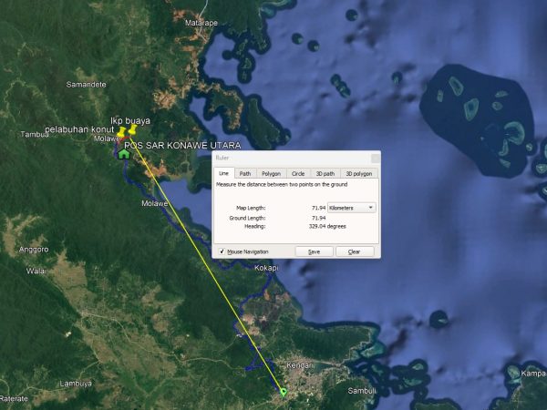
Task: Clear the ruler measurement
Action: 355,251
